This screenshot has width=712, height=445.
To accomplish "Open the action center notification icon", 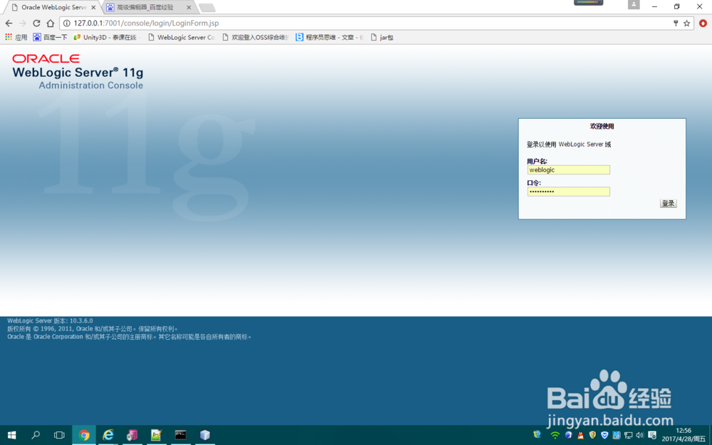I will pyautogui.click(x=652, y=435).
